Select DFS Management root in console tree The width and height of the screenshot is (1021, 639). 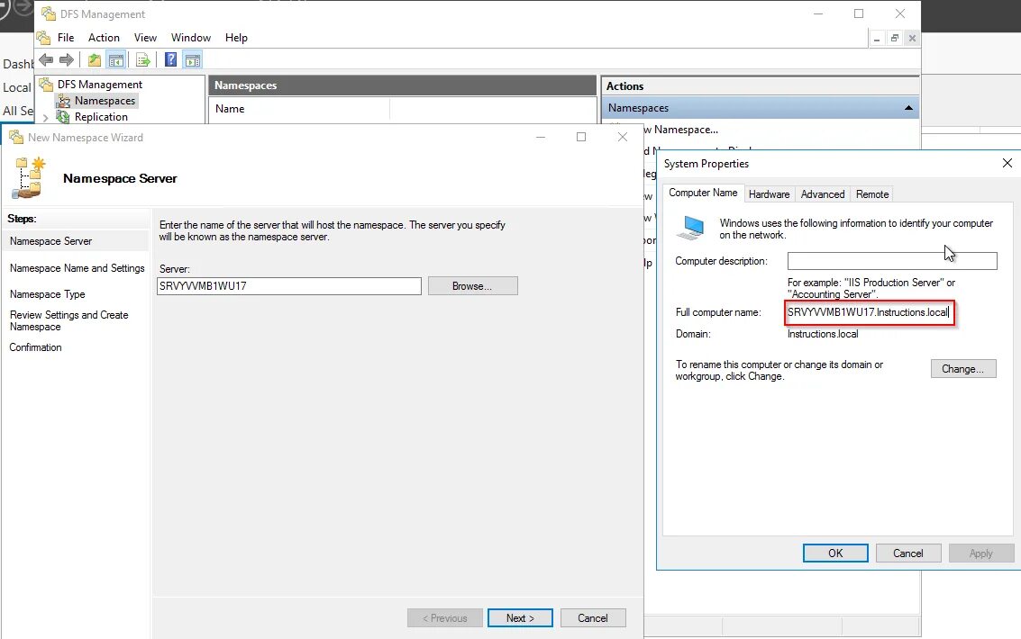(x=100, y=85)
